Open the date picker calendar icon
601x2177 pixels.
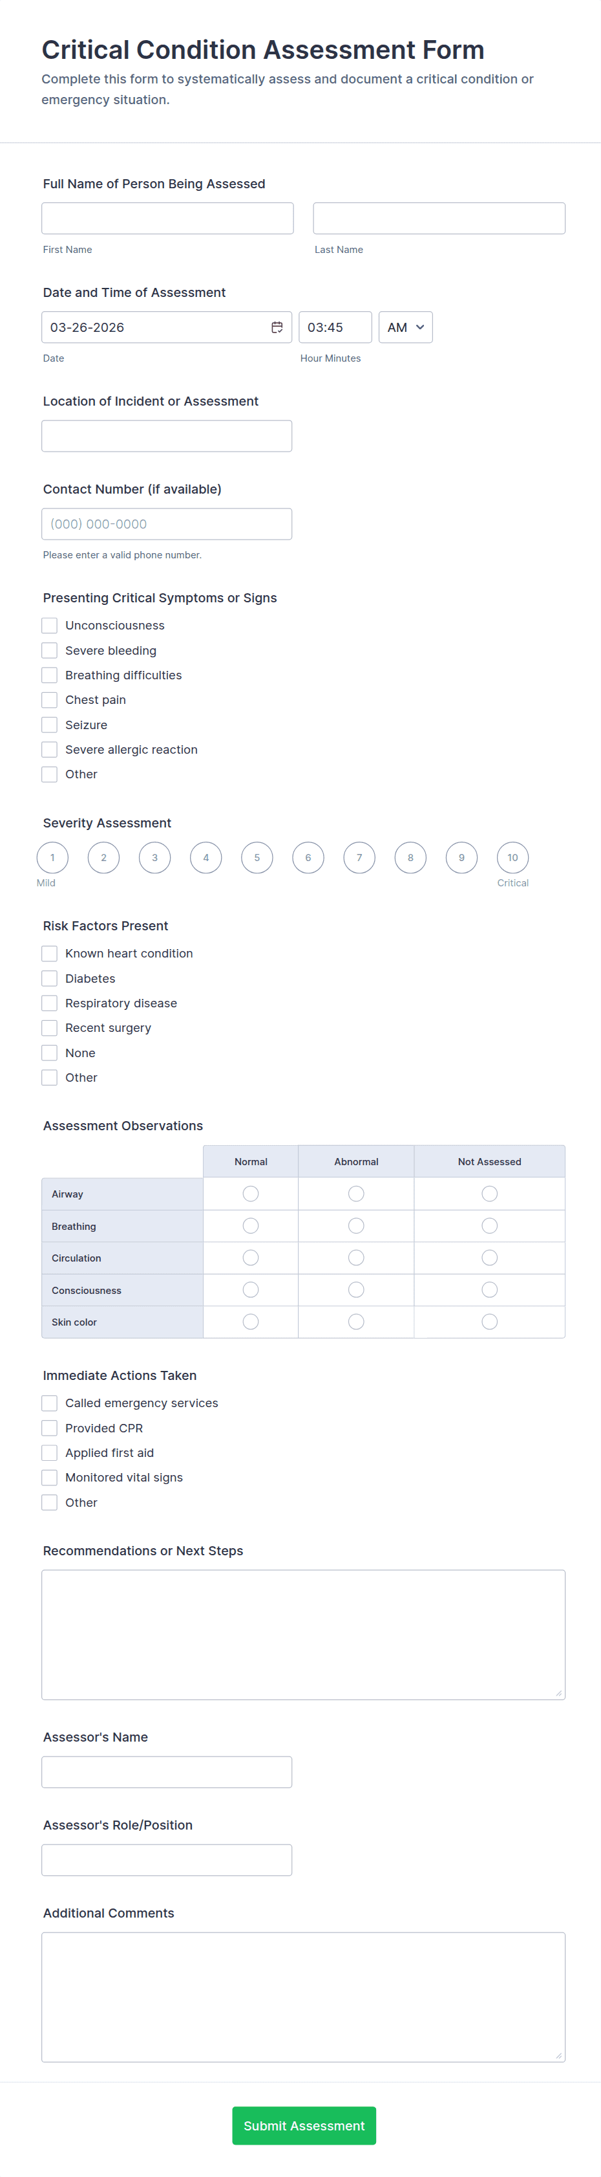pos(277,328)
